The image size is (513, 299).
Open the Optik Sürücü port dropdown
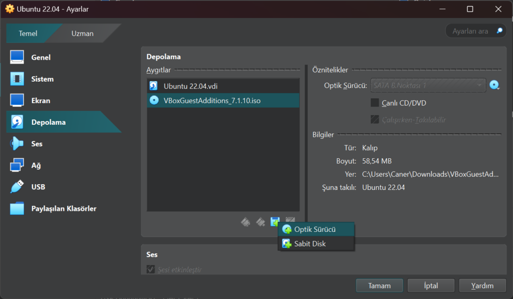[428, 85]
